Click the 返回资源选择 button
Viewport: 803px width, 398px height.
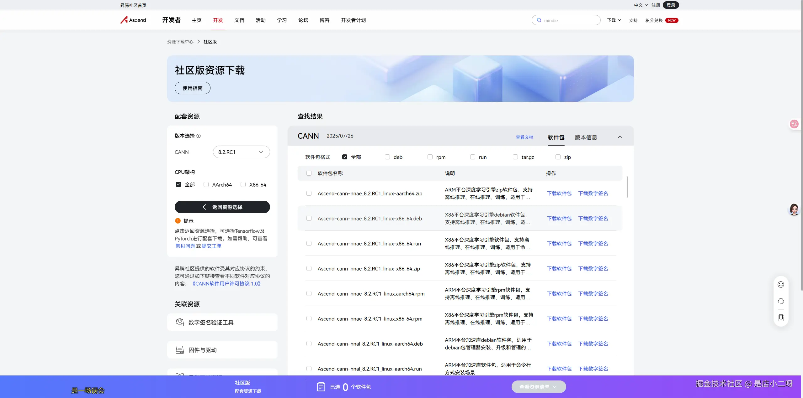pos(222,207)
